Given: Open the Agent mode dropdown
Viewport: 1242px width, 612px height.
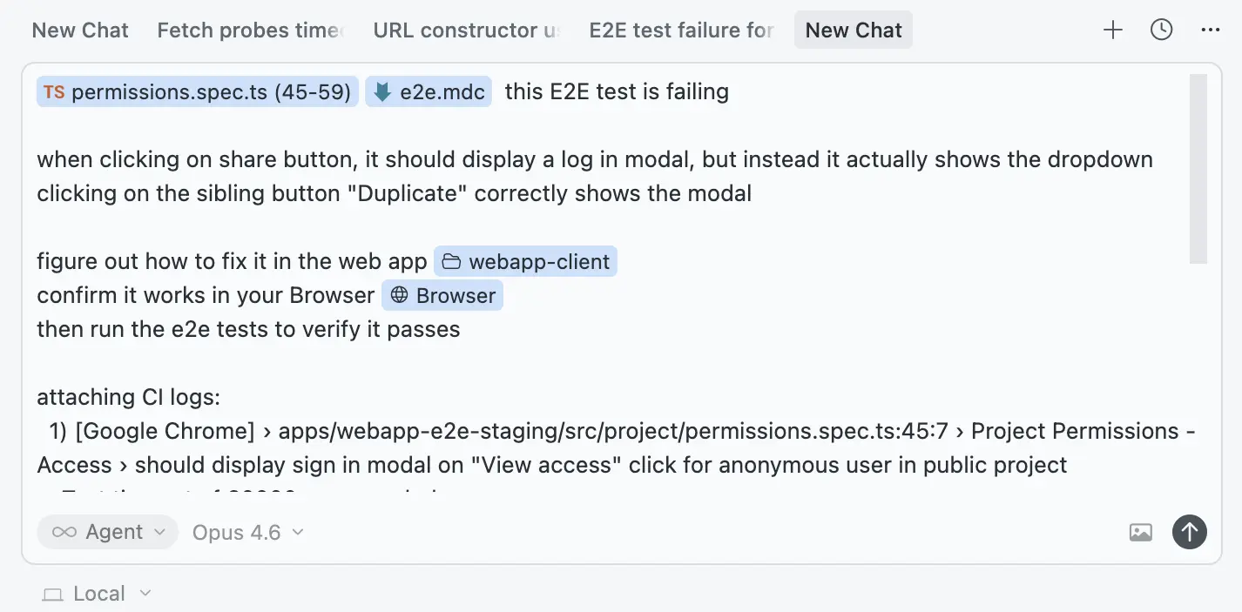Looking at the screenshot, I should 107,531.
